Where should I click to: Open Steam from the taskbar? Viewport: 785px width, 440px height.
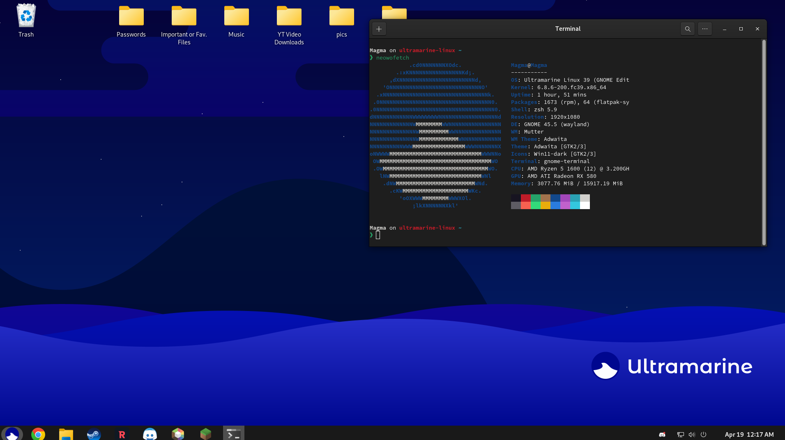(94, 434)
